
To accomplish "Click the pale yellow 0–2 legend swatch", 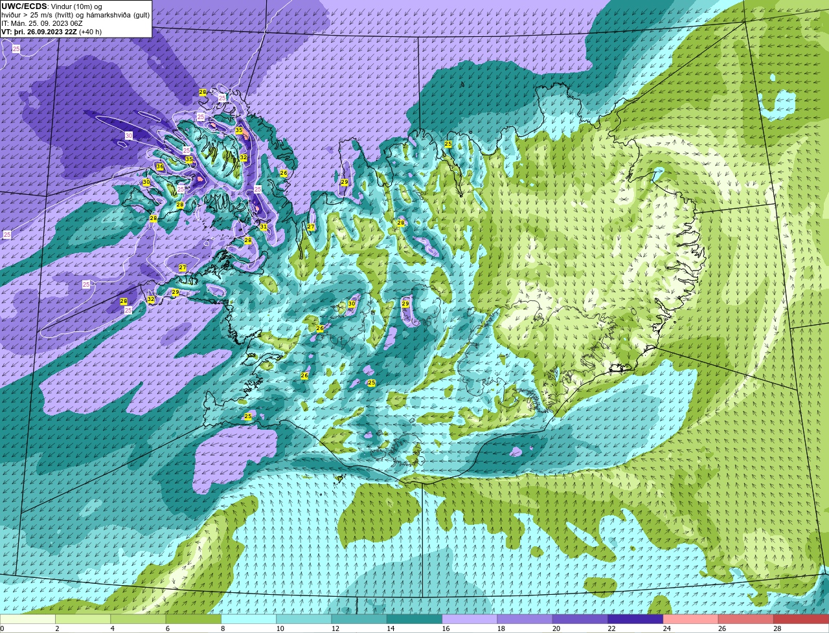I will (28, 619).
